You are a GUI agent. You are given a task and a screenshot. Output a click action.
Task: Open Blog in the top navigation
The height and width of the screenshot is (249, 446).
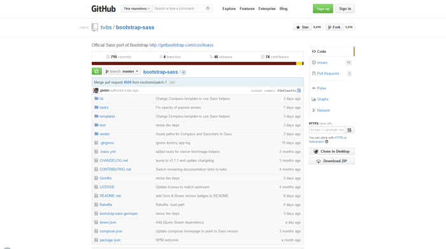point(284,9)
